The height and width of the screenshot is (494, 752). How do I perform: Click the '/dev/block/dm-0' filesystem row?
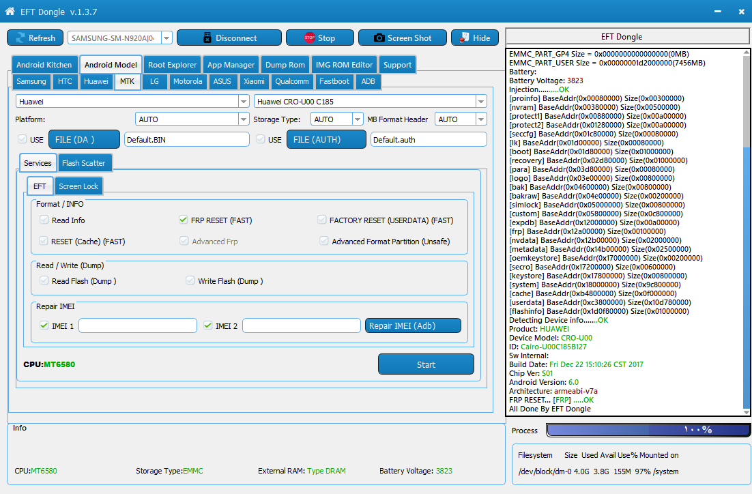[598, 471]
